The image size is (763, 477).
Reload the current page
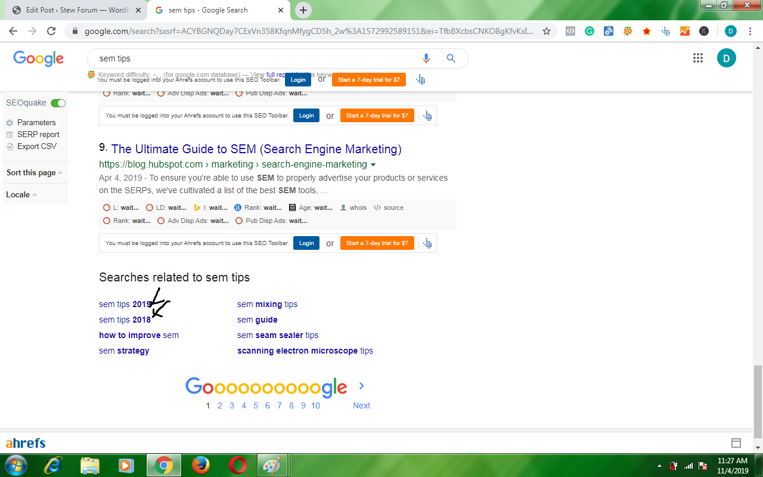tap(51, 31)
